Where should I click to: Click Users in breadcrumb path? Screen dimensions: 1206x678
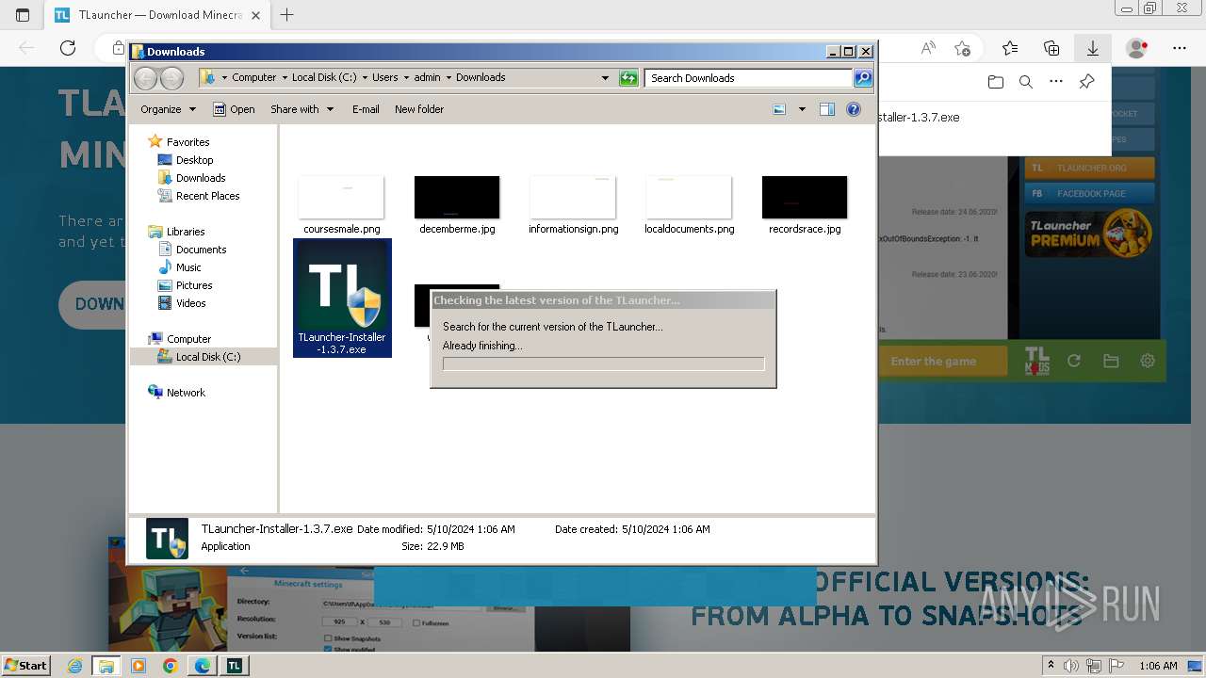pos(384,77)
